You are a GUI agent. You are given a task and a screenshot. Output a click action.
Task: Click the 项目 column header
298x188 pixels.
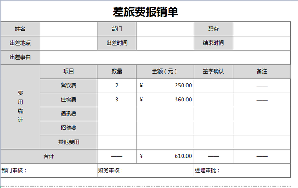(68, 71)
